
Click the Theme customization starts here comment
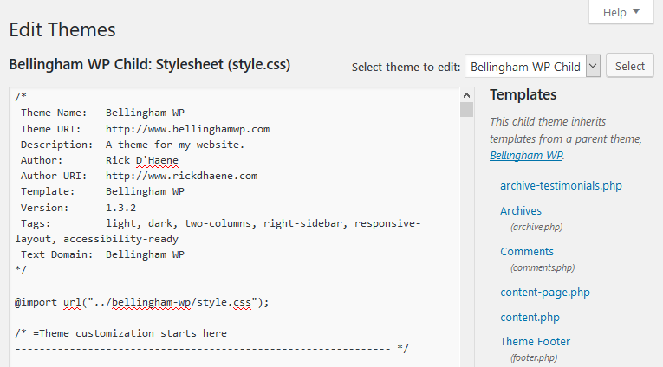tap(121, 333)
